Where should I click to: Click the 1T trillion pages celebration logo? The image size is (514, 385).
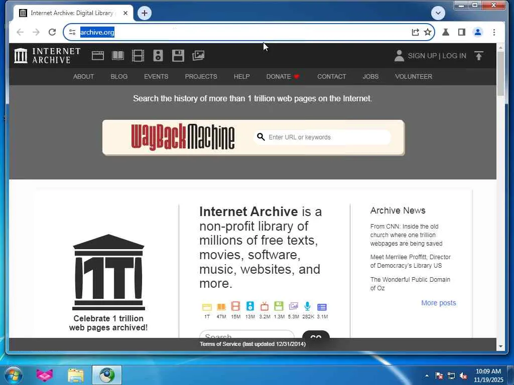click(x=108, y=272)
